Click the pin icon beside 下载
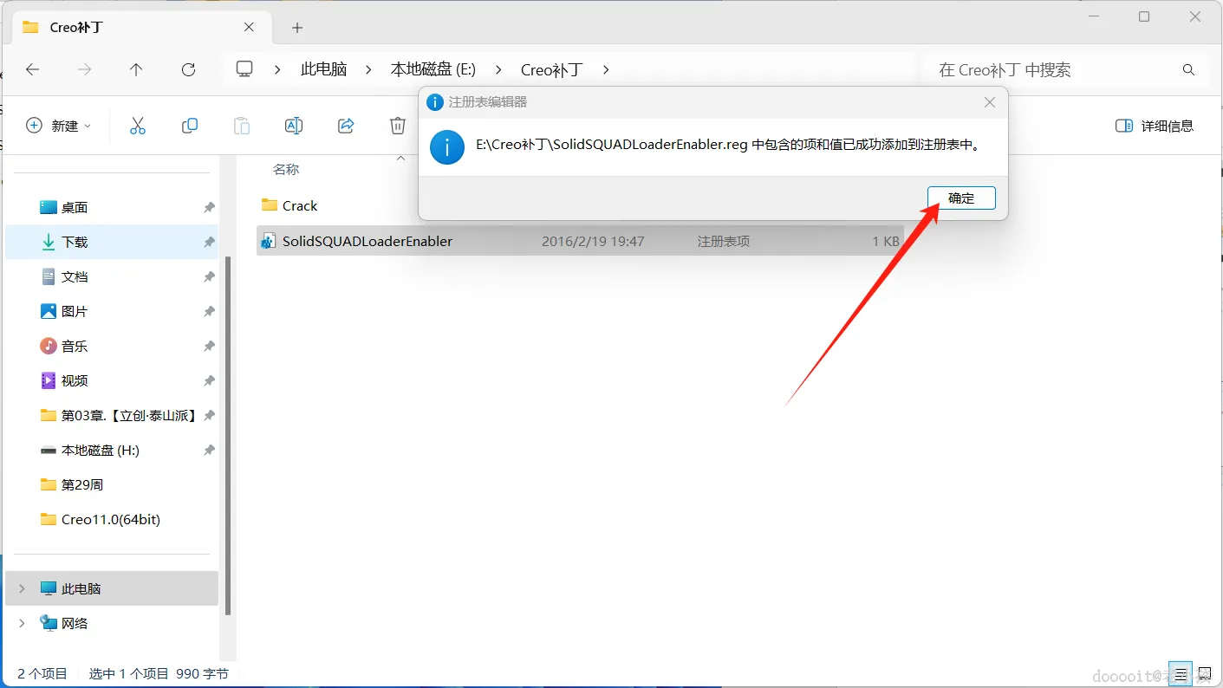The width and height of the screenshot is (1223, 688). point(209,243)
